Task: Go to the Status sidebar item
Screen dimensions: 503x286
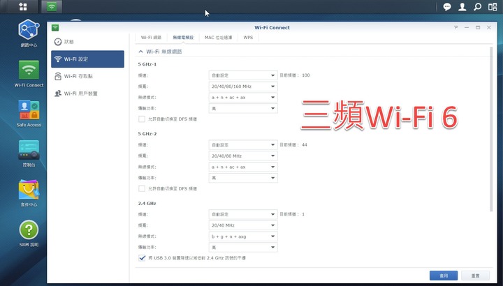Action: (87, 42)
